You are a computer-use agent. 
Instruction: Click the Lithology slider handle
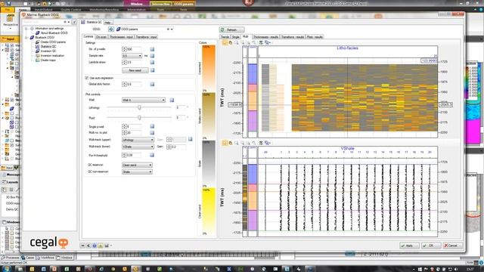[x=139, y=107]
